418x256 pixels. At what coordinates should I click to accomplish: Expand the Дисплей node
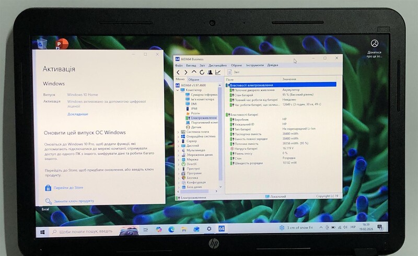pyautogui.click(x=178, y=146)
